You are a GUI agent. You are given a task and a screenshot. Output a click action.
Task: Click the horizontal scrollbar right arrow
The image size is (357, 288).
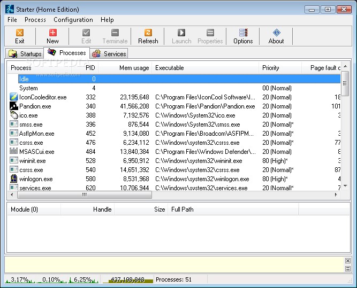(336, 195)
